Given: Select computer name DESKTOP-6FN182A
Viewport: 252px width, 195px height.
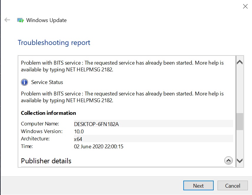Looking at the screenshot, I should point(96,124).
